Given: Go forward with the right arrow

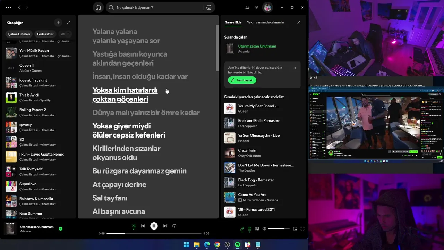Looking at the screenshot, I should [x=27, y=7].
